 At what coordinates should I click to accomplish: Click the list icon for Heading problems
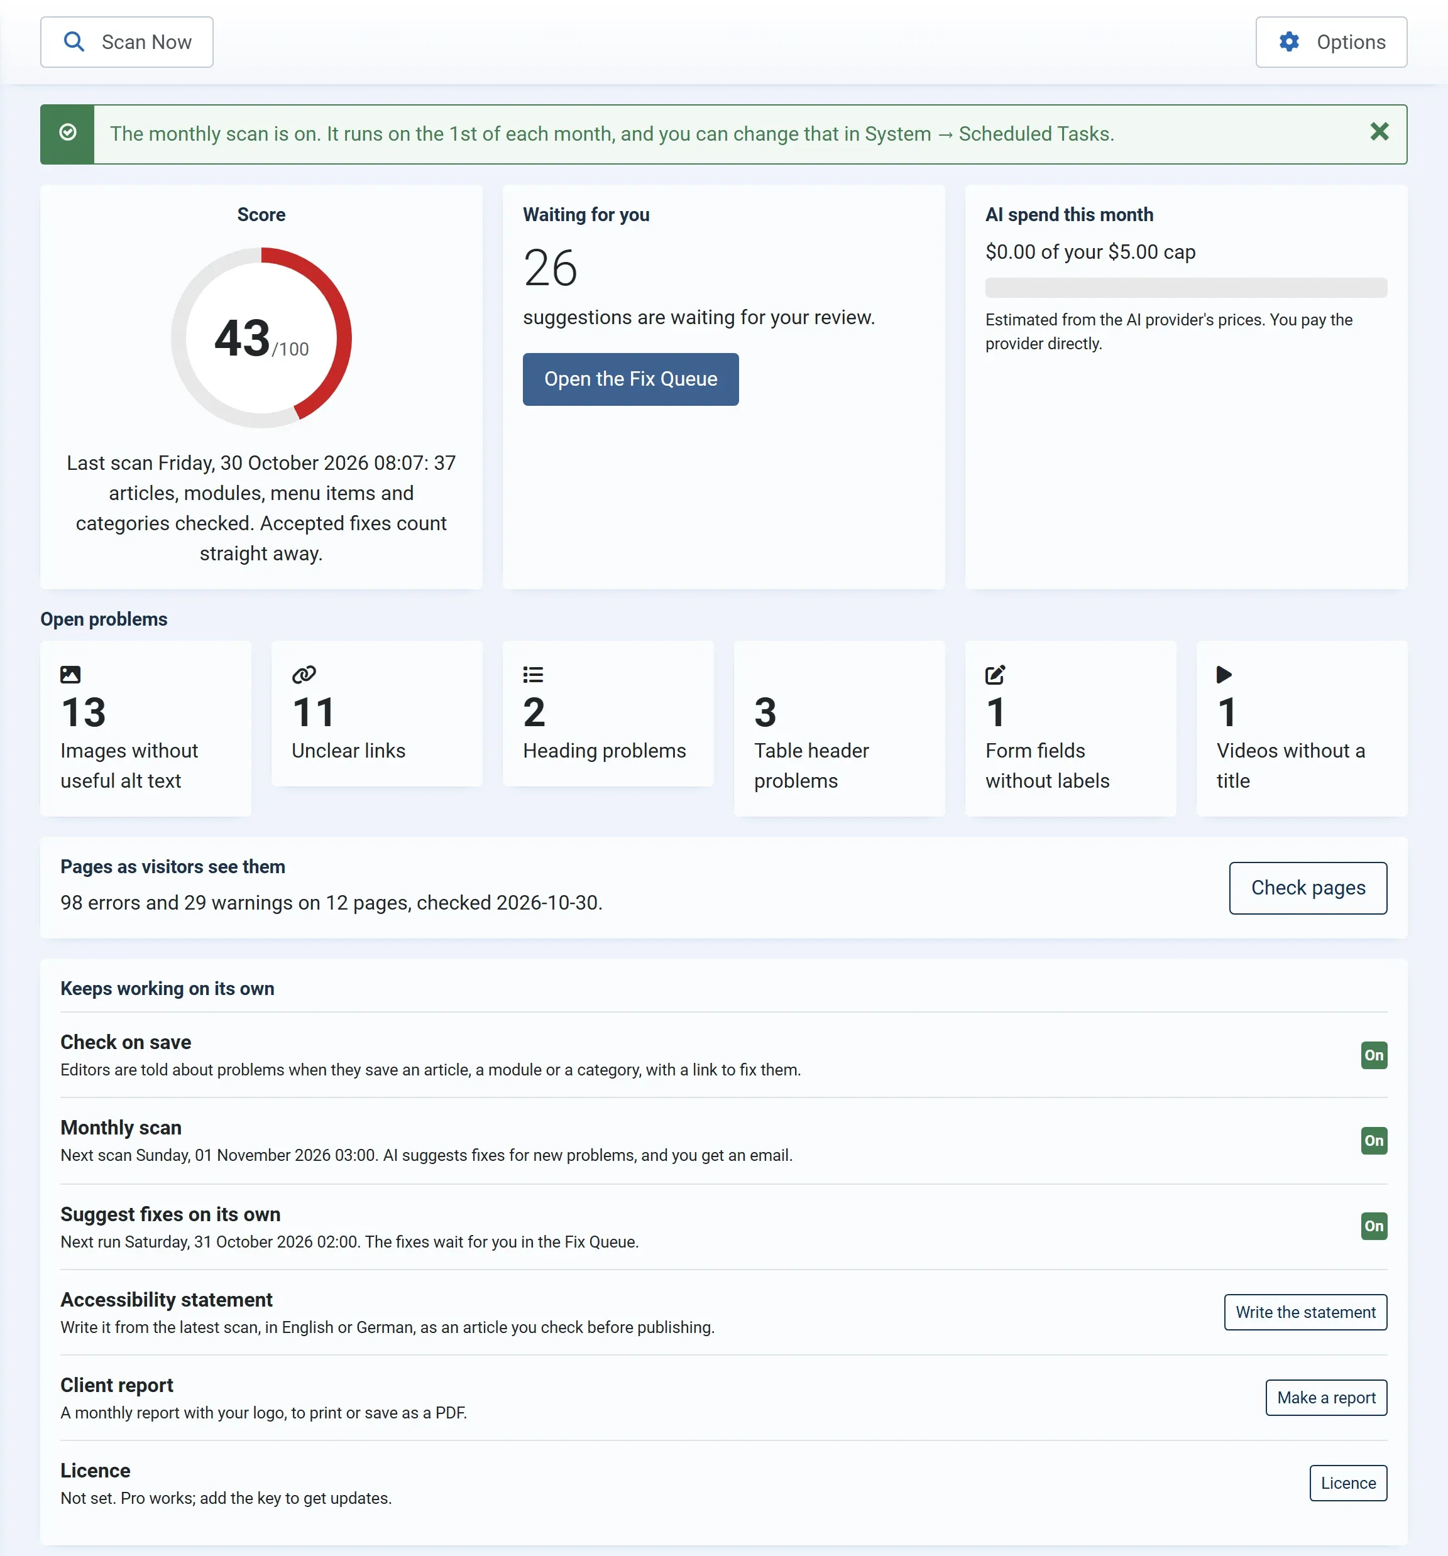coord(534,674)
